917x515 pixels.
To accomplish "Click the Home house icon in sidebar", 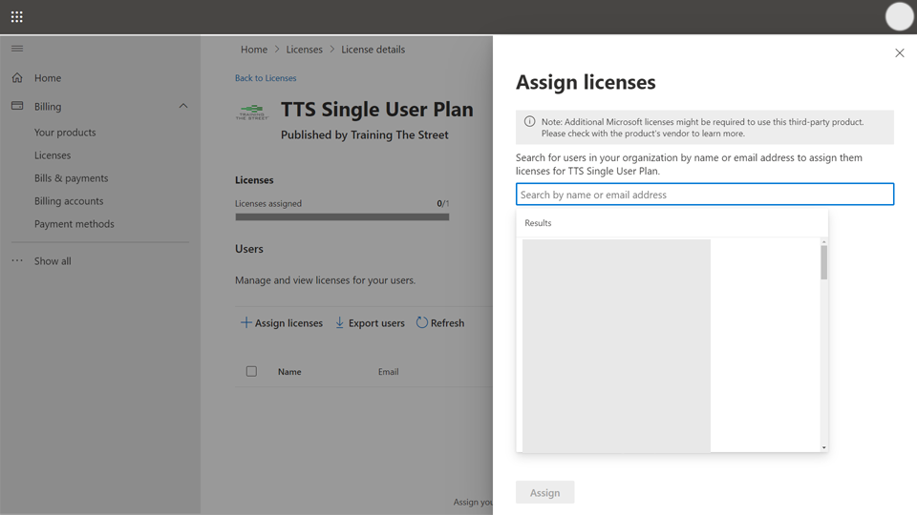I will point(17,77).
